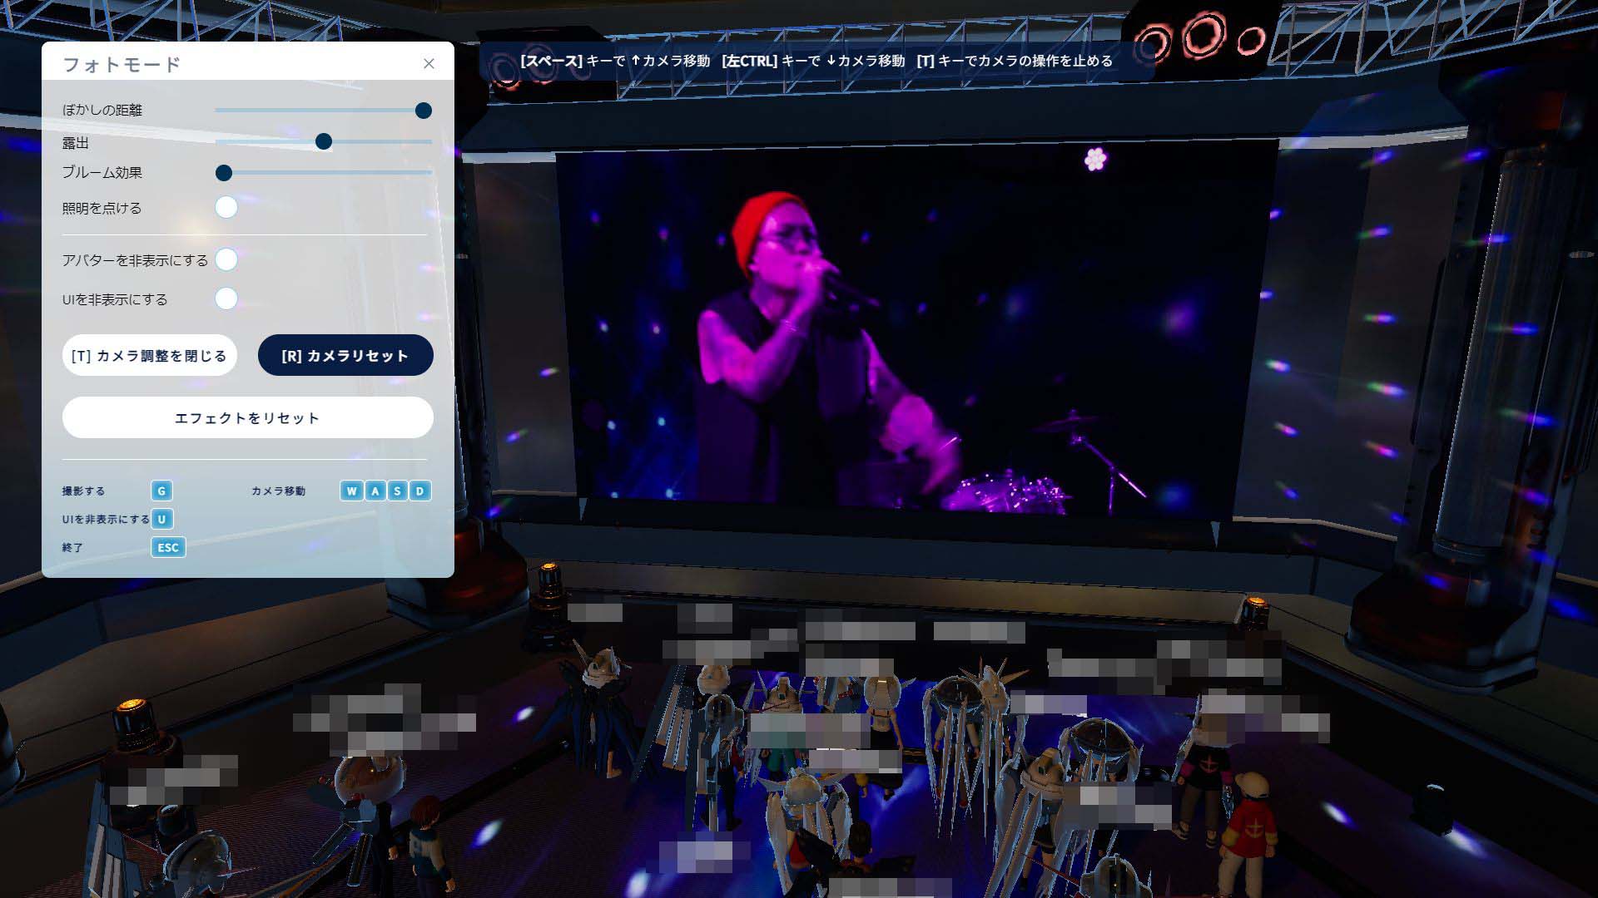
Task: Click the G key icon for shooting
Action: [x=161, y=491]
